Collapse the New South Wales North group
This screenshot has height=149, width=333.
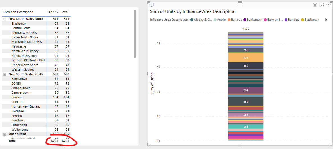click(x=5, y=19)
